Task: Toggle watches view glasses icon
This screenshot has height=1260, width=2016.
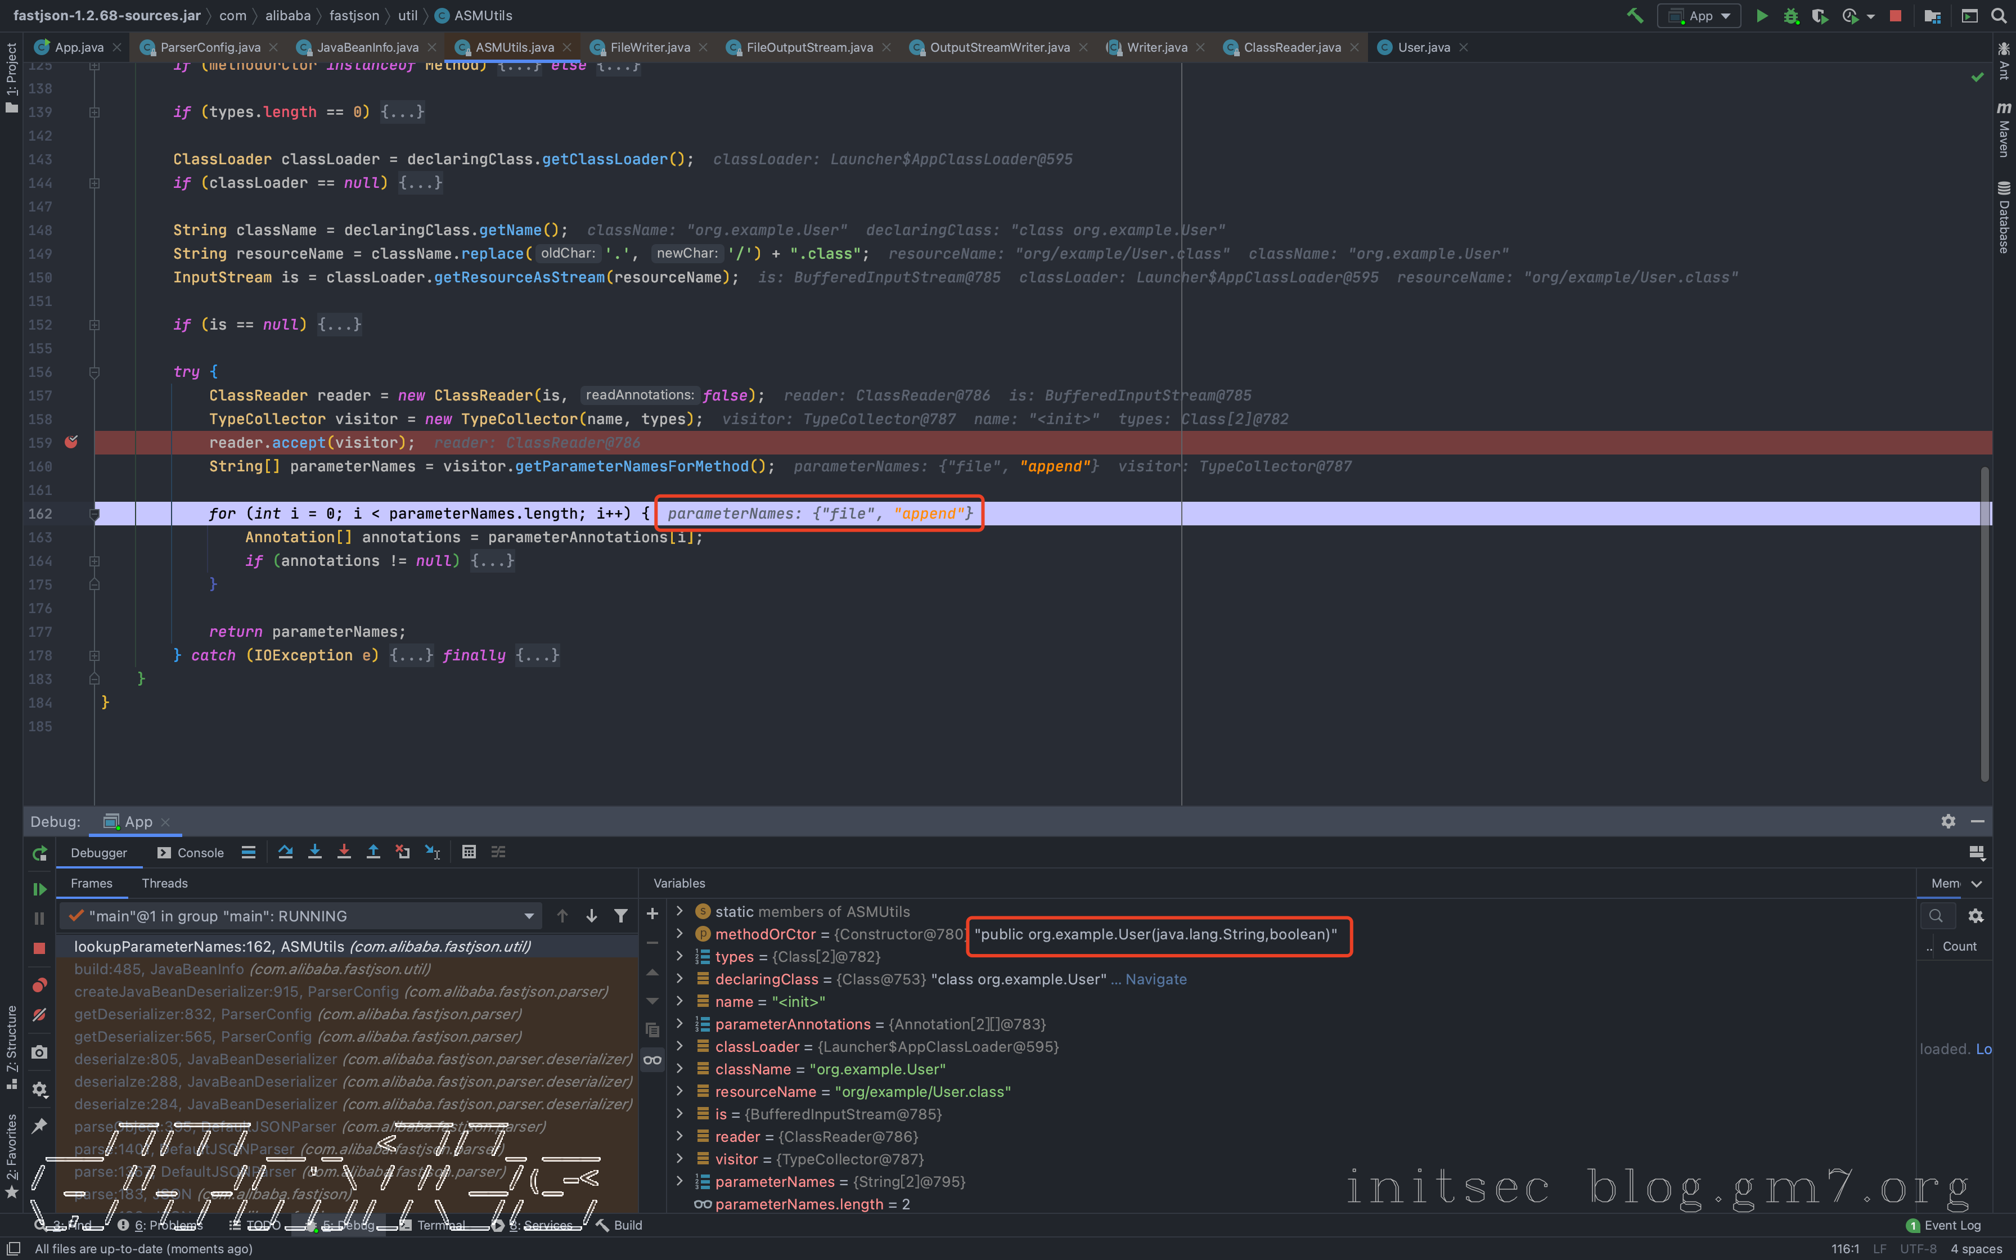Action: pos(652,1060)
